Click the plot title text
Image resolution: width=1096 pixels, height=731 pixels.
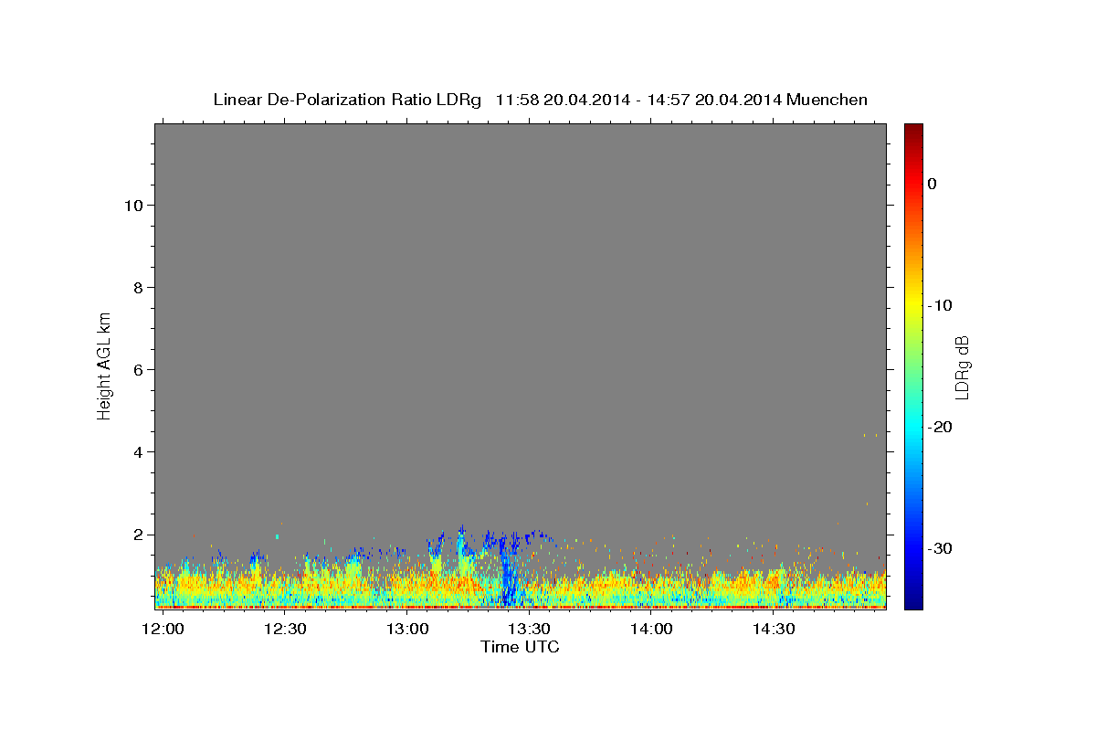[x=540, y=100]
